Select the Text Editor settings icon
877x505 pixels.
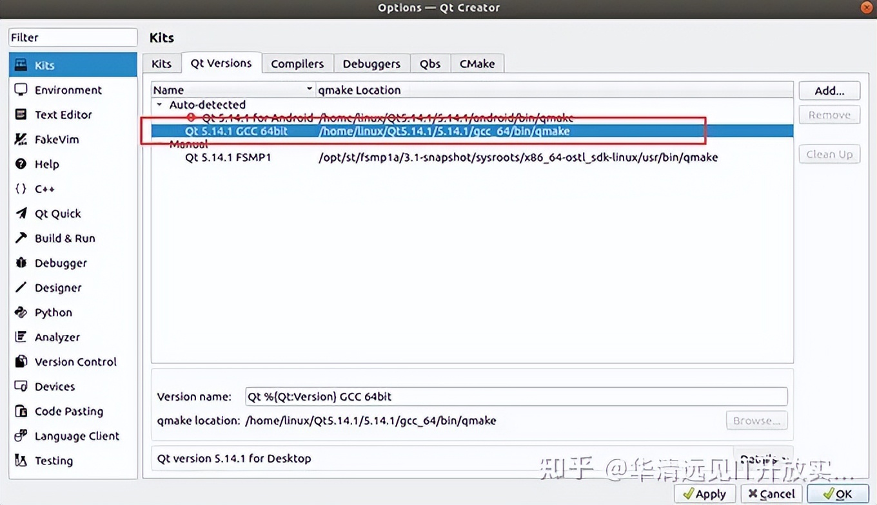pyautogui.click(x=62, y=114)
